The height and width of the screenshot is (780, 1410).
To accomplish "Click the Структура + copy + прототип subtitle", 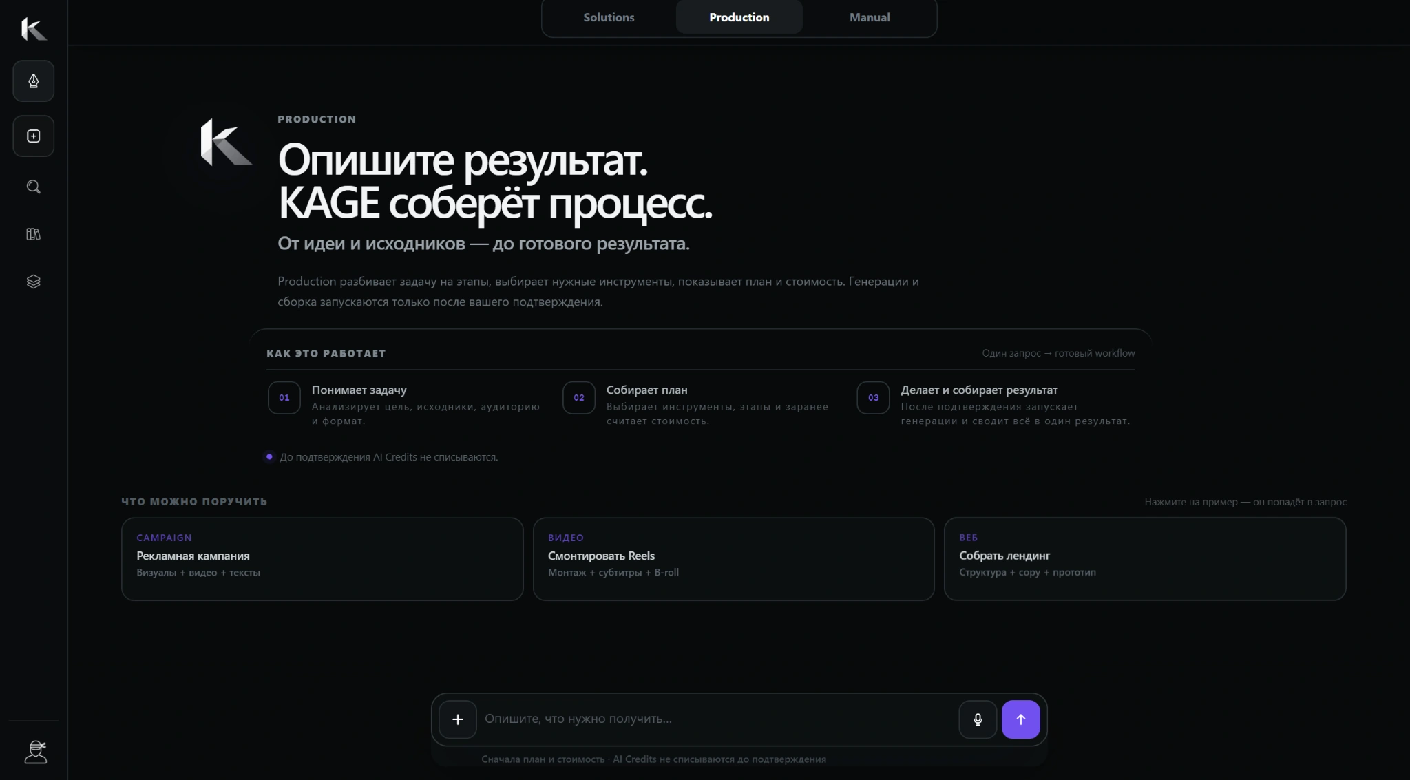I will click(x=1027, y=573).
